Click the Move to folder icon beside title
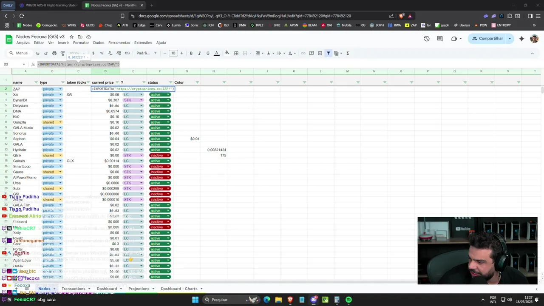 80,37
